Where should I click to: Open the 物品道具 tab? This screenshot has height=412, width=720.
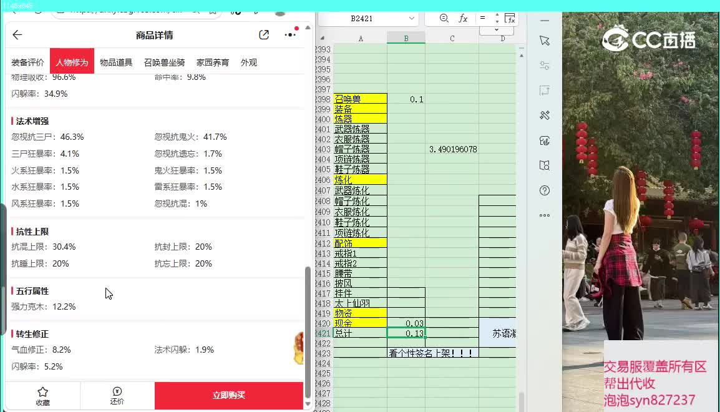click(x=116, y=62)
